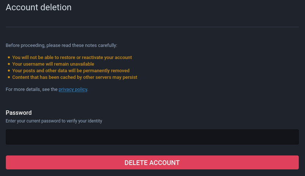Click the "Enter your current password" hint text

(x=54, y=121)
